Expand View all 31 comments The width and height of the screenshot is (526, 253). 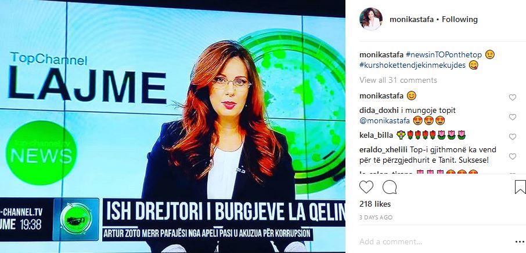coord(398,80)
